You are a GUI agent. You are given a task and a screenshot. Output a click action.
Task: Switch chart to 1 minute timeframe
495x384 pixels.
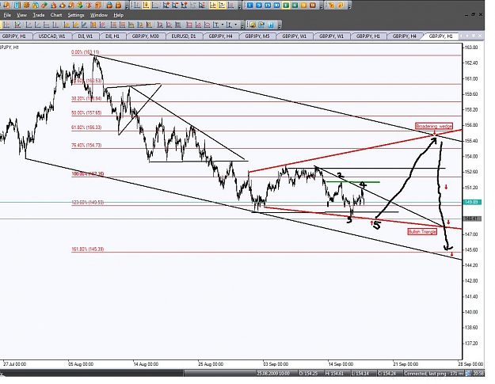pyautogui.click(x=249, y=5)
